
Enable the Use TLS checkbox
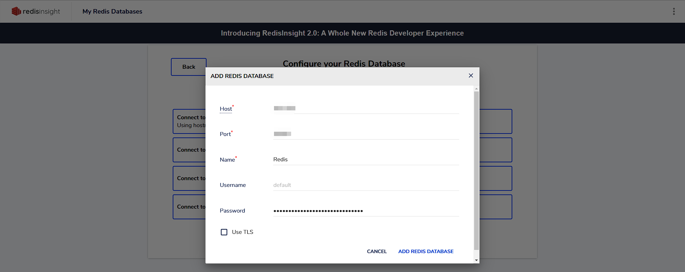tap(224, 232)
